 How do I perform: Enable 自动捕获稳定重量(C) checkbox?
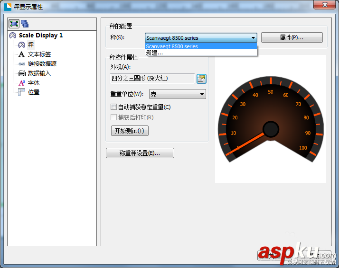coord(113,107)
